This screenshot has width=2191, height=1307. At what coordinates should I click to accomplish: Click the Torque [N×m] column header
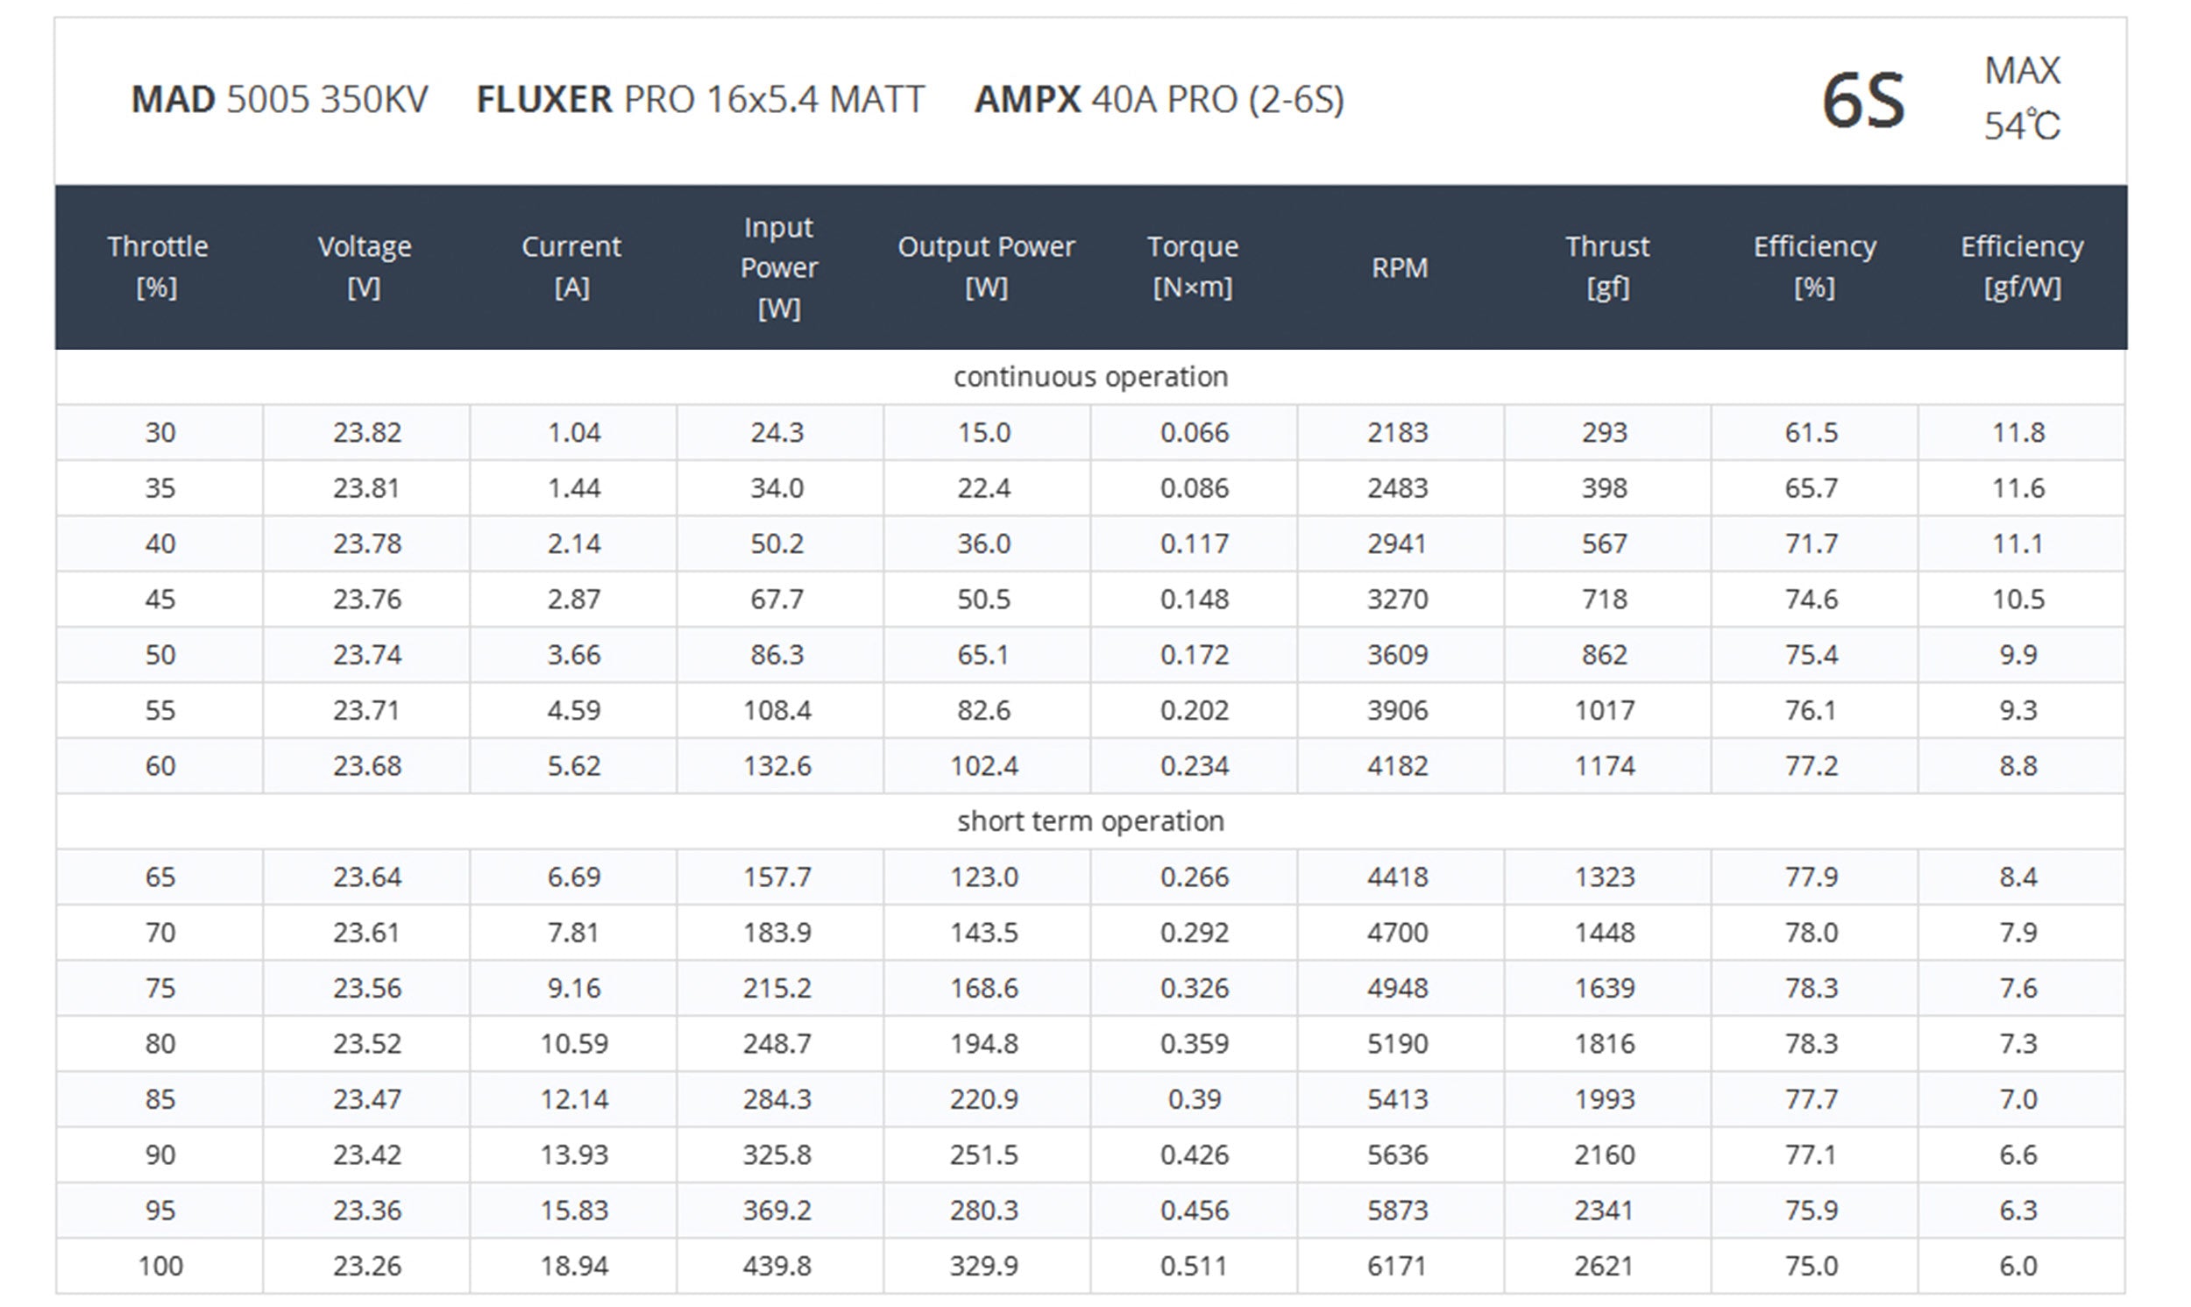(1193, 266)
